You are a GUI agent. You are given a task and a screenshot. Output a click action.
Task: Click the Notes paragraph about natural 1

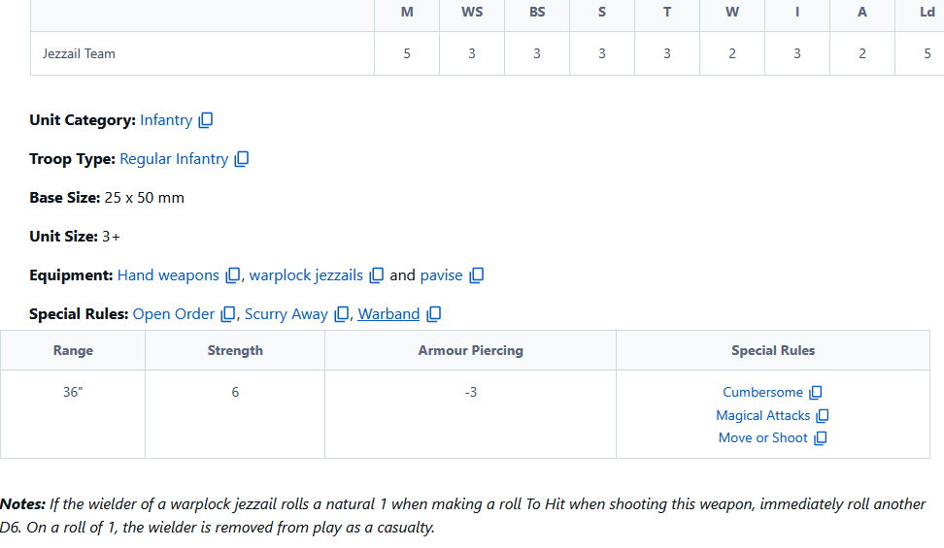coord(463,516)
